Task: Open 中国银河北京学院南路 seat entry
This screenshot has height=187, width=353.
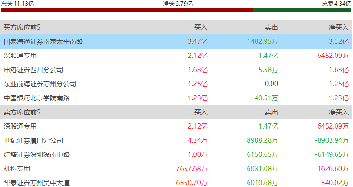Action: coord(37,98)
